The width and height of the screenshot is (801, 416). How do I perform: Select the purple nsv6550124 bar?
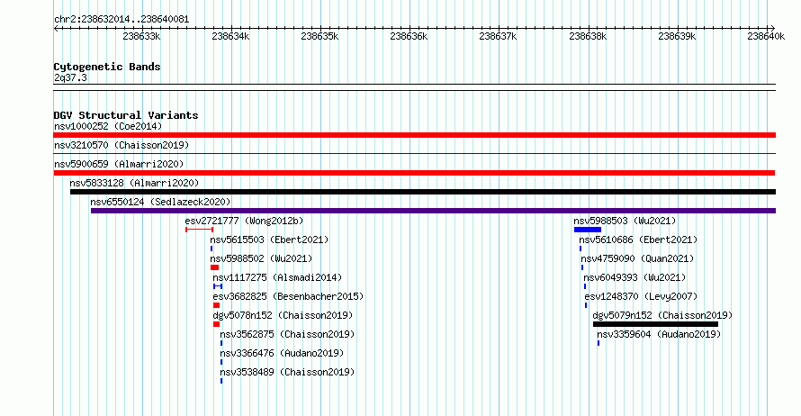(433, 211)
